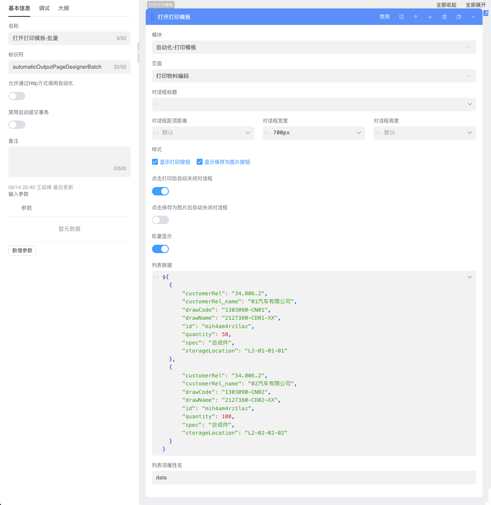491x505 pixels.
Task: Click 全部收起 to collapse all steps
Action: [x=446, y=5]
